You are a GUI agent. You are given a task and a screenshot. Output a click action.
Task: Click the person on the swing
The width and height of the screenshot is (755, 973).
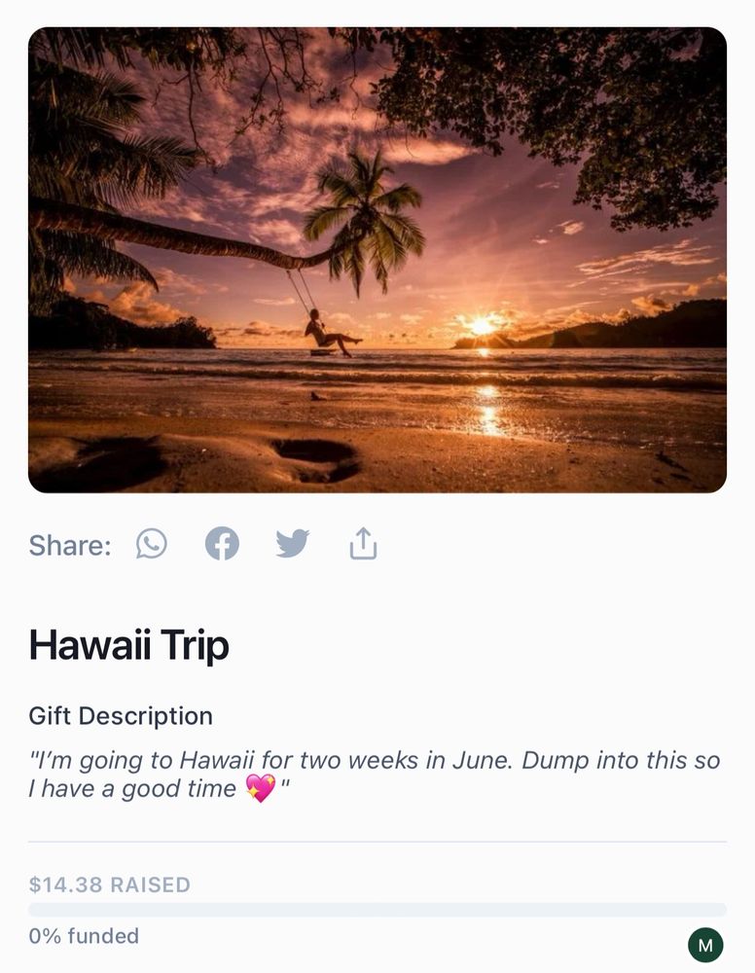[x=329, y=333]
